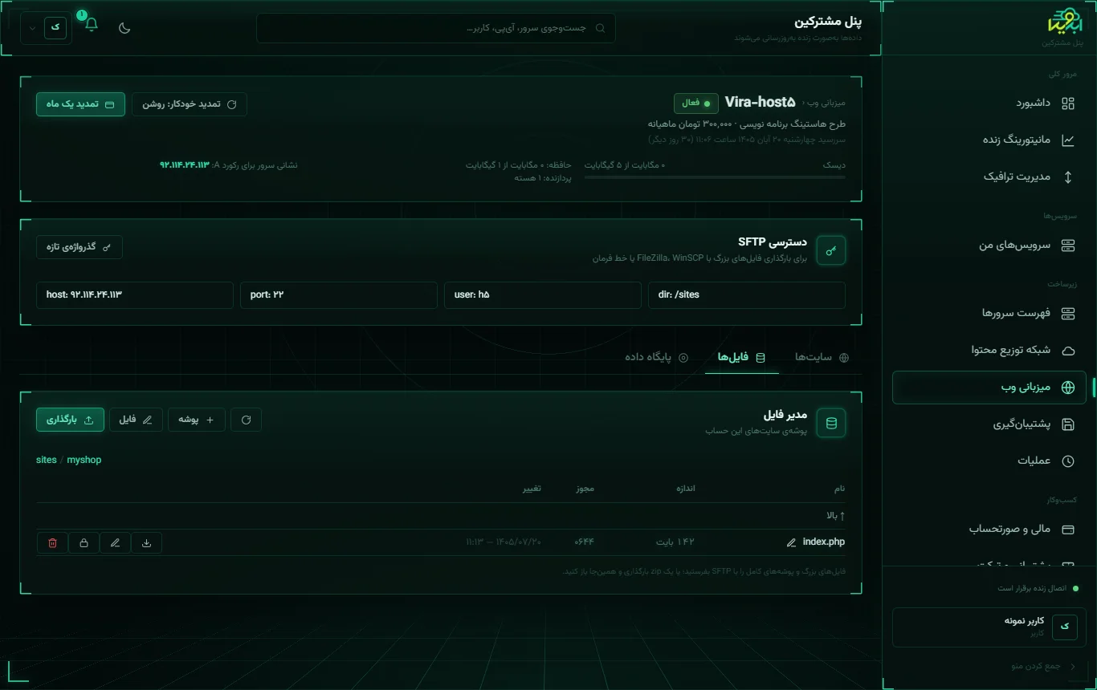
Task: Open the index.php file
Action: click(x=824, y=542)
